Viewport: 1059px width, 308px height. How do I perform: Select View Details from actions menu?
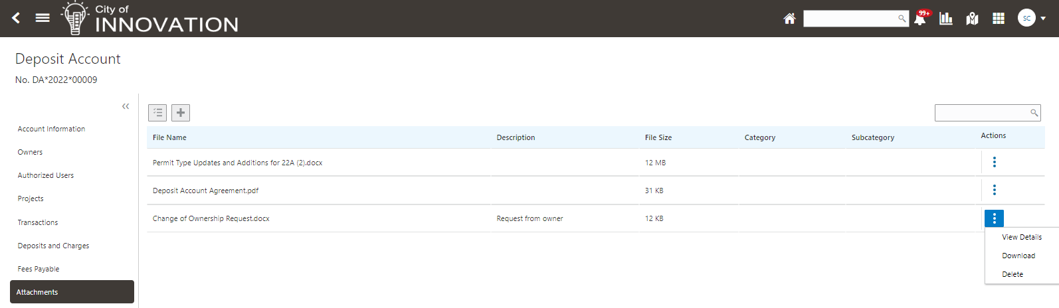click(1021, 237)
